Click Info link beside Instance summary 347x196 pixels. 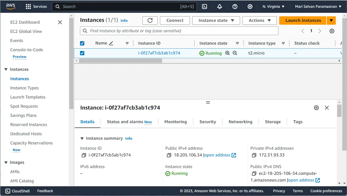[x=129, y=138]
